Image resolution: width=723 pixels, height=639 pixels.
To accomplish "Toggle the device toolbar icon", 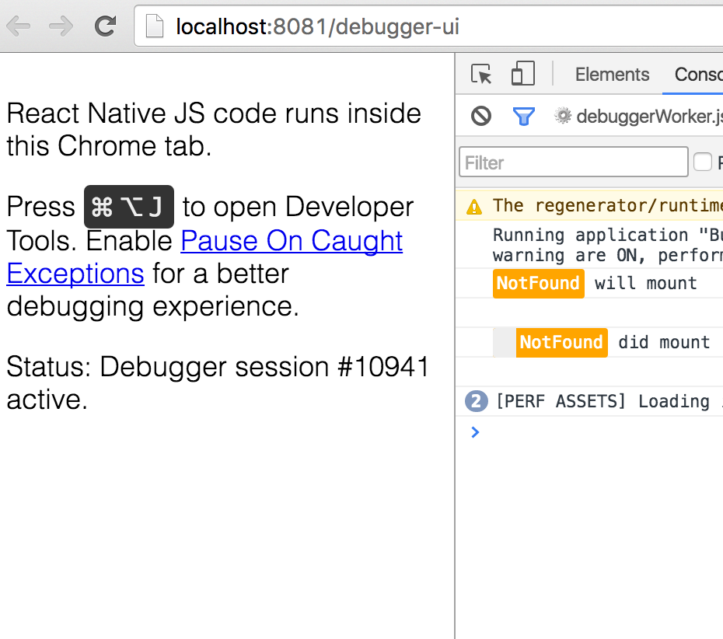I will 523,74.
